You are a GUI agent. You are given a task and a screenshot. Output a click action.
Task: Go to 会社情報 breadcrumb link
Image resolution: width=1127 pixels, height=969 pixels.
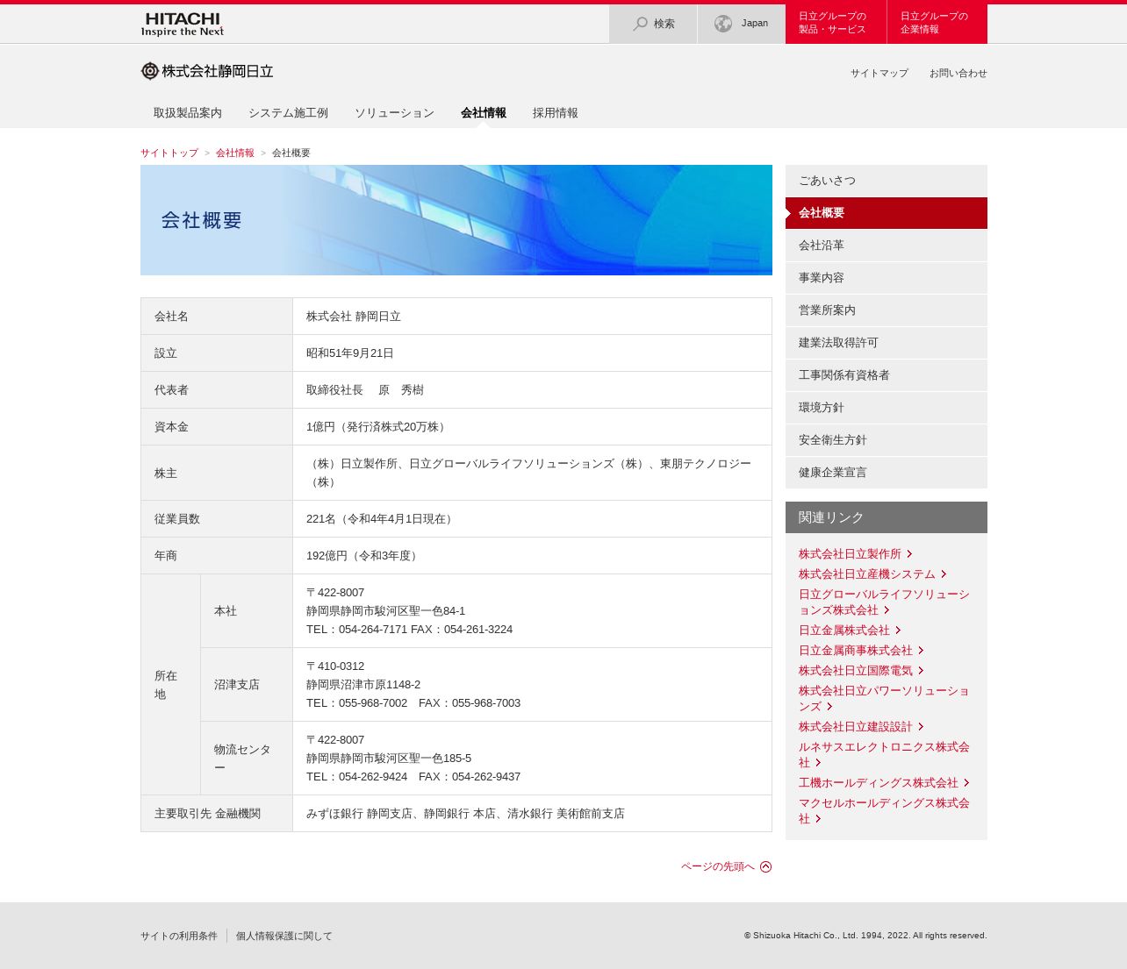tap(235, 153)
